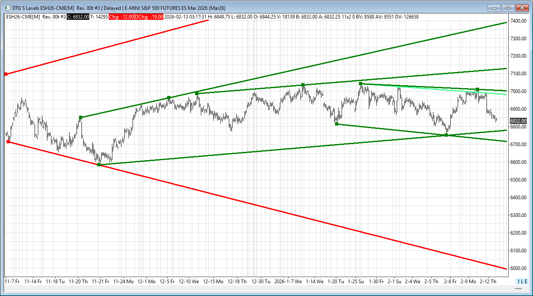Select green anchor at the 1-25 Su high

(x=361, y=84)
